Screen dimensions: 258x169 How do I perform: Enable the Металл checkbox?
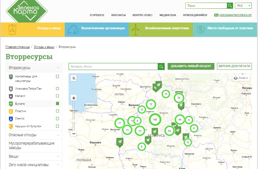click(57, 96)
